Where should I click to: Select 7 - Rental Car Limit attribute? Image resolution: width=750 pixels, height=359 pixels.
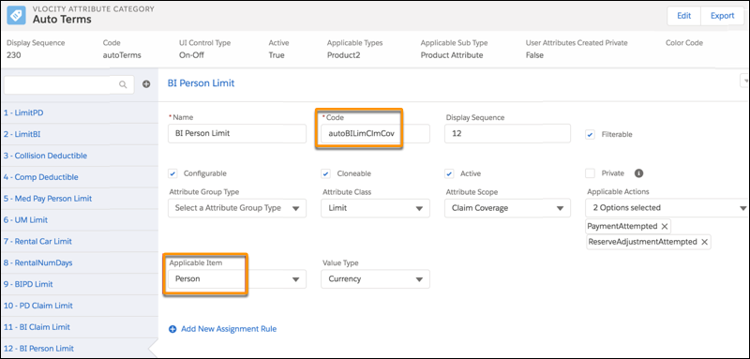click(80, 242)
